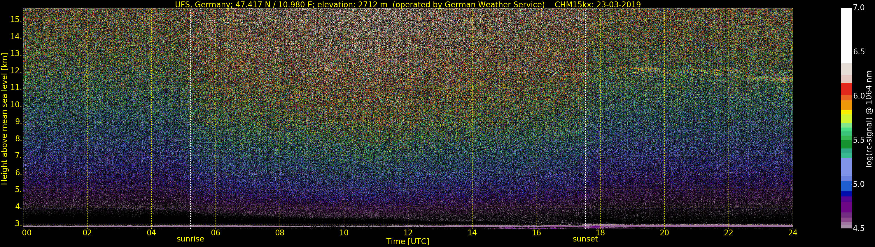This screenshot has height=247, width=875.
Task: Click the colorbar value '4.5'
Action: click(x=859, y=229)
